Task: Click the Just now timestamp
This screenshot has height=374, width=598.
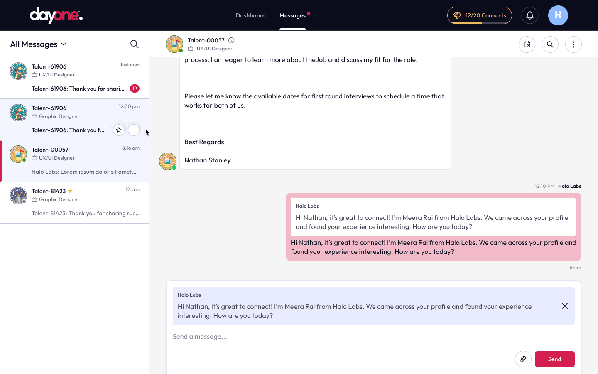Action: pos(130,65)
